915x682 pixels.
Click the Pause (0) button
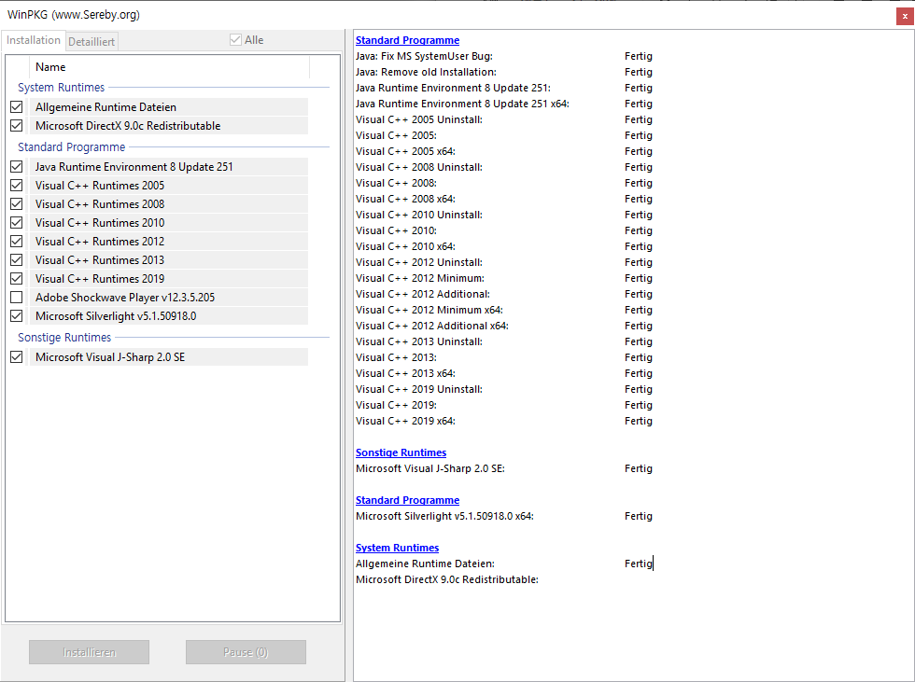pos(246,652)
